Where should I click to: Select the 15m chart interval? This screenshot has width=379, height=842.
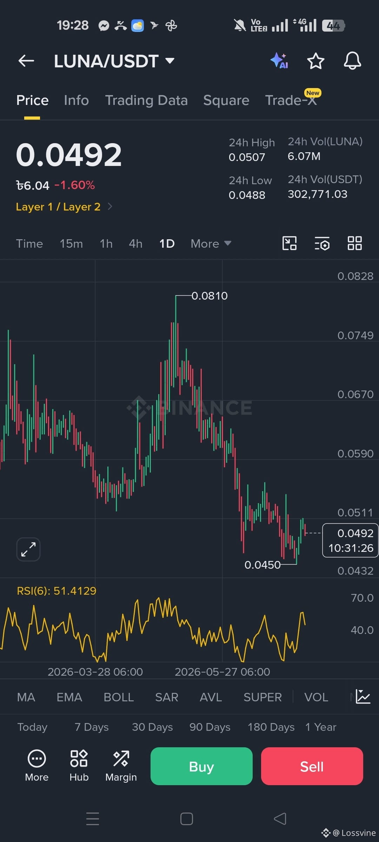click(x=71, y=243)
